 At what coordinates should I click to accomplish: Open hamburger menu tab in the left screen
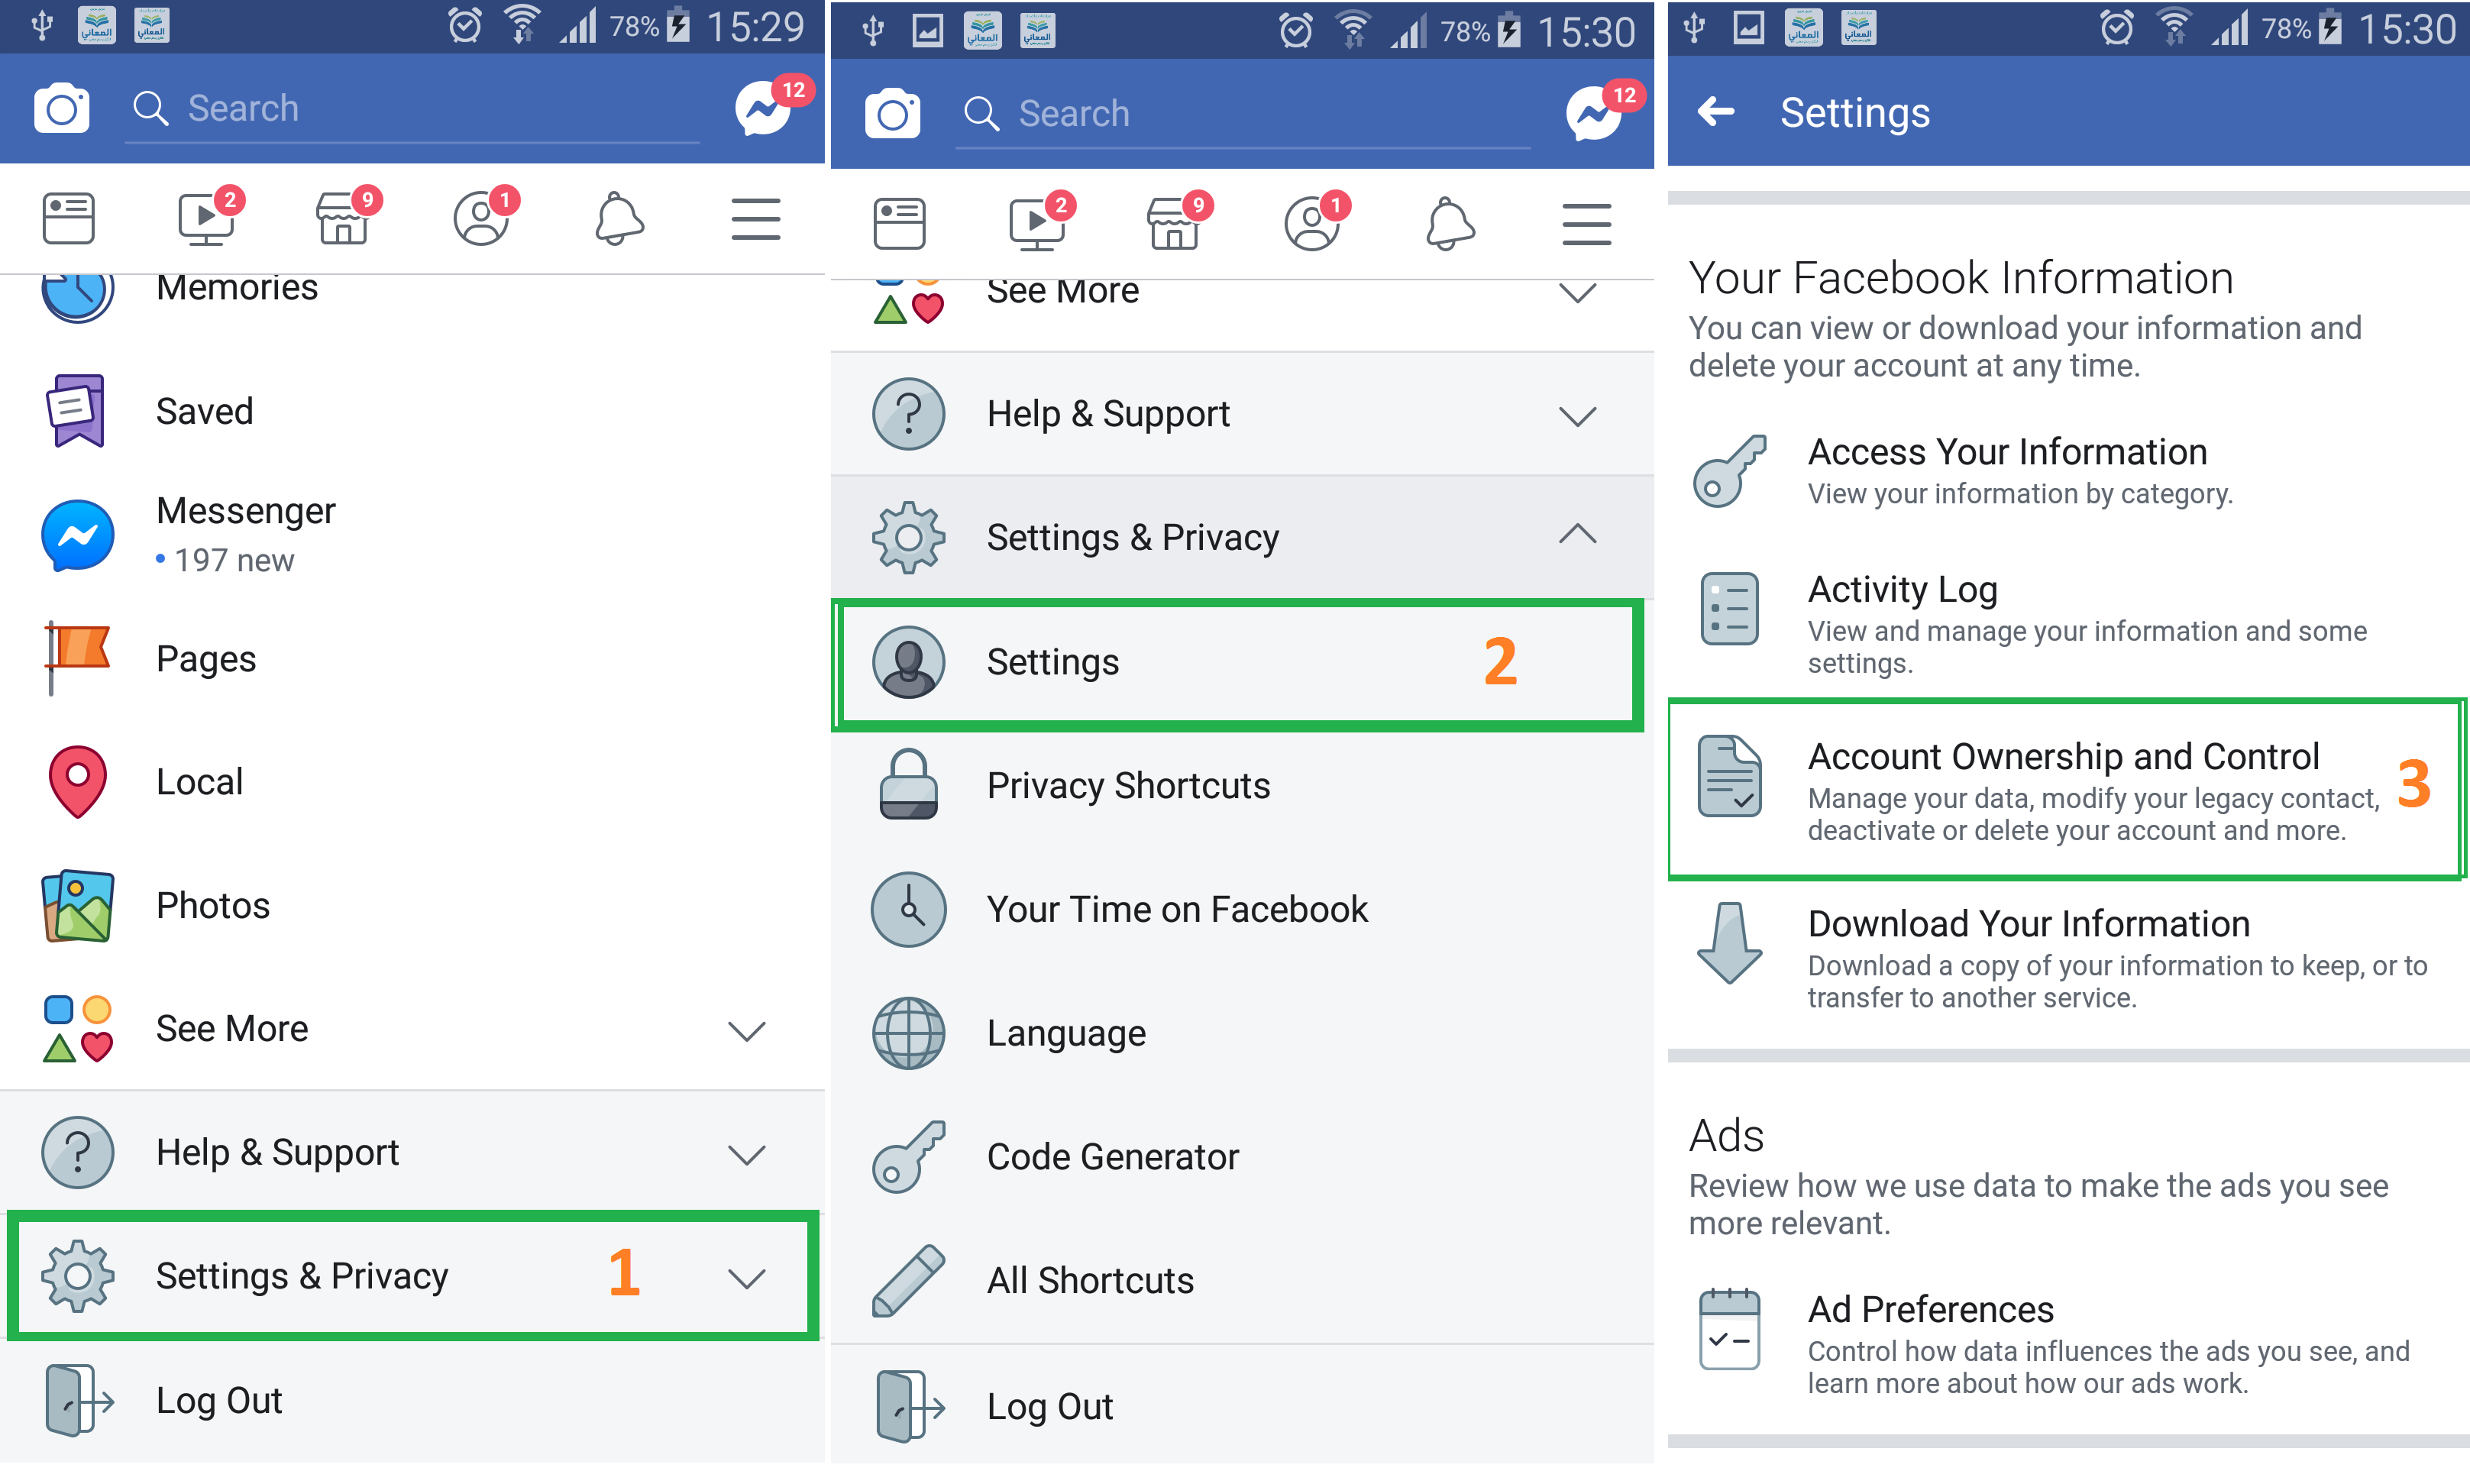755,219
